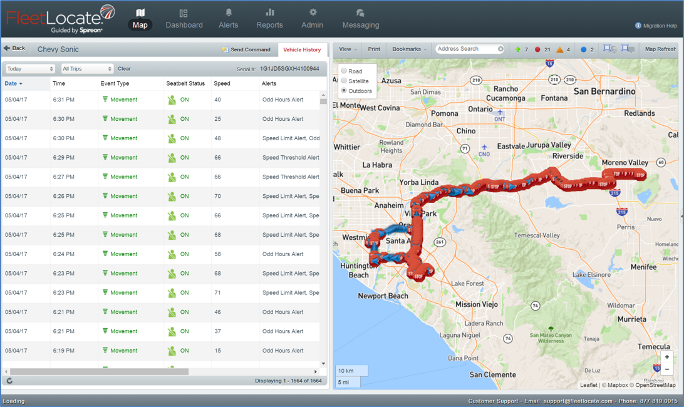Open the Today date range dropdown
The height and width of the screenshot is (407, 684).
(x=30, y=69)
